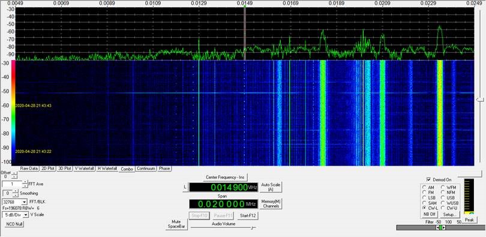This screenshot has height=237, width=486.
Task: Click the filter slider right arrow
Action: [444, 228]
